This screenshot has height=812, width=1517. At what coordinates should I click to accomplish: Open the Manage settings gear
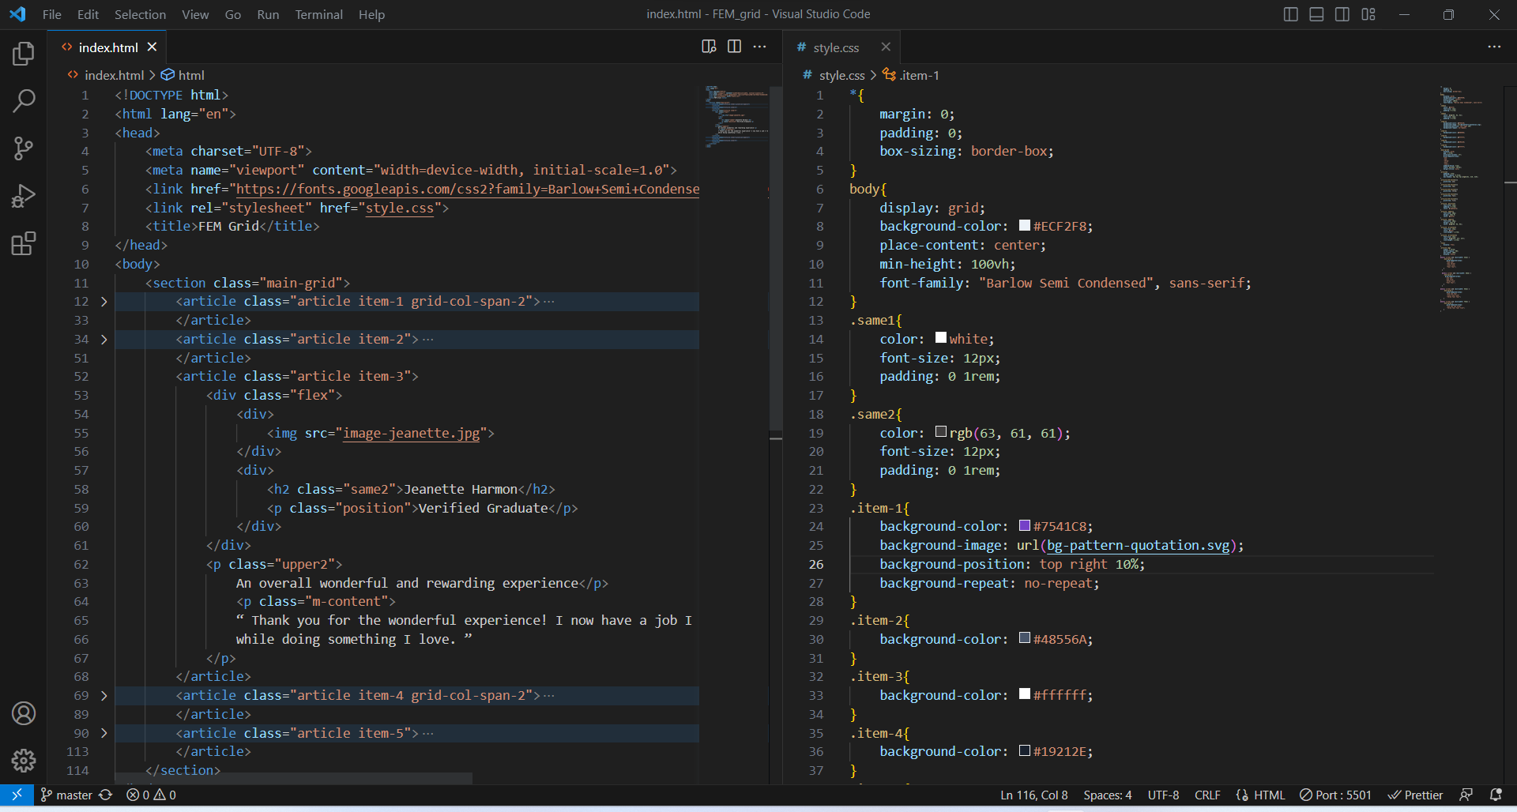click(23, 761)
